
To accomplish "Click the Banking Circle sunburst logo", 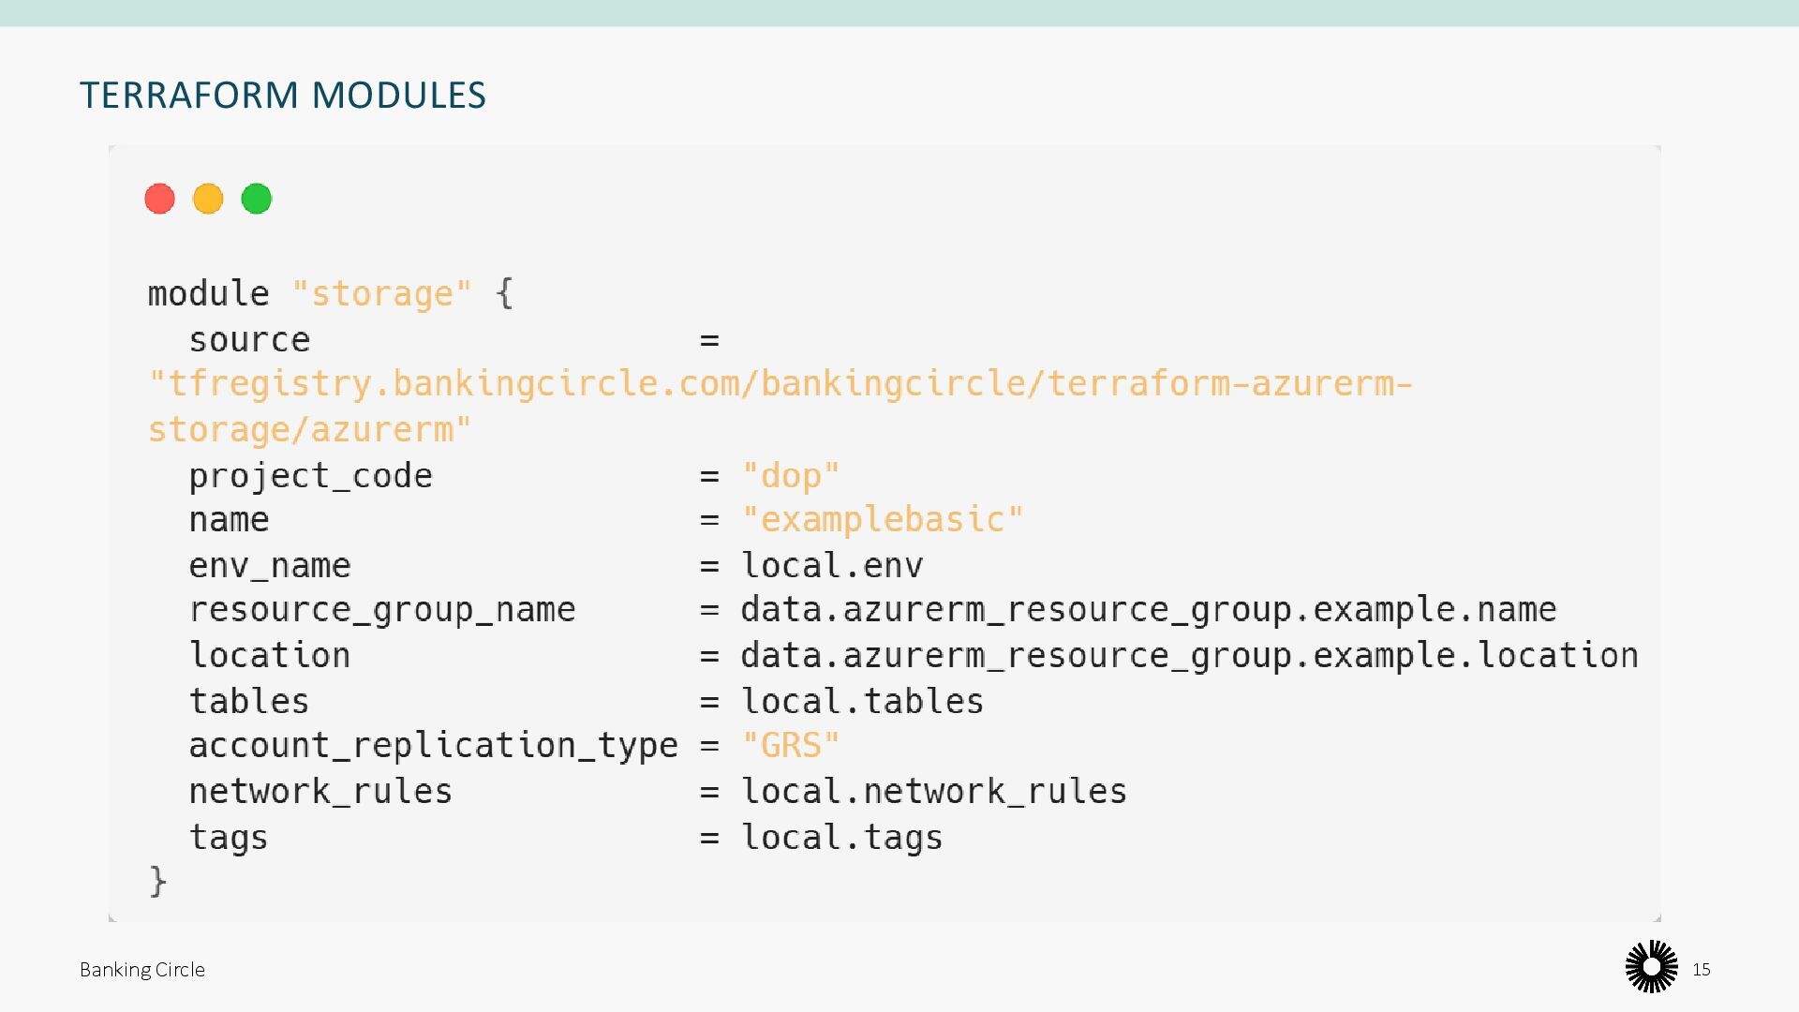I will coord(1651,967).
